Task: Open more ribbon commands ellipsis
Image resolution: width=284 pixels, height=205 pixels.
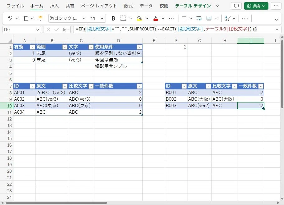Action: [x=245, y=18]
